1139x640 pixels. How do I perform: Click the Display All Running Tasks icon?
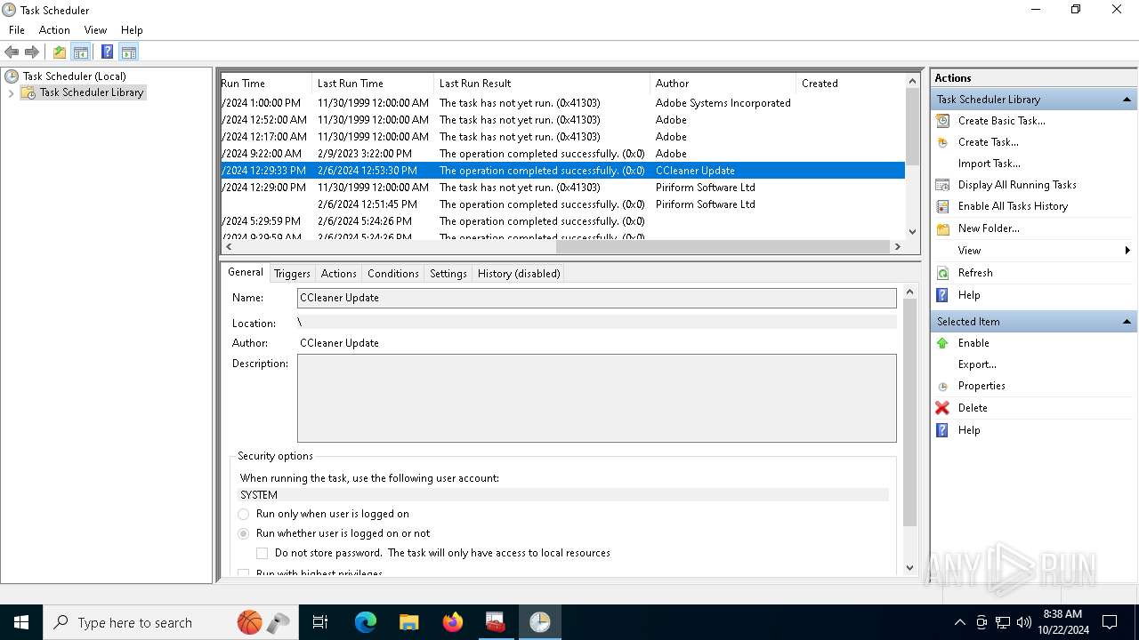(x=942, y=185)
